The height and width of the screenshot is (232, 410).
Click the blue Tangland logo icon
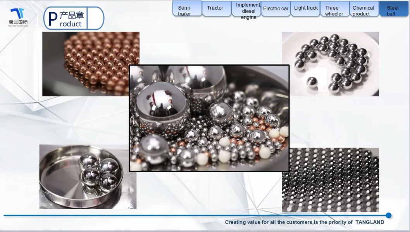tap(17, 13)
